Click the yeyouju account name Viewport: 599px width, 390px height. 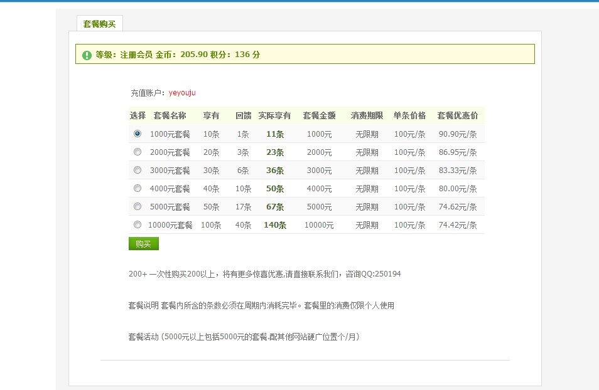coord(182,93)
